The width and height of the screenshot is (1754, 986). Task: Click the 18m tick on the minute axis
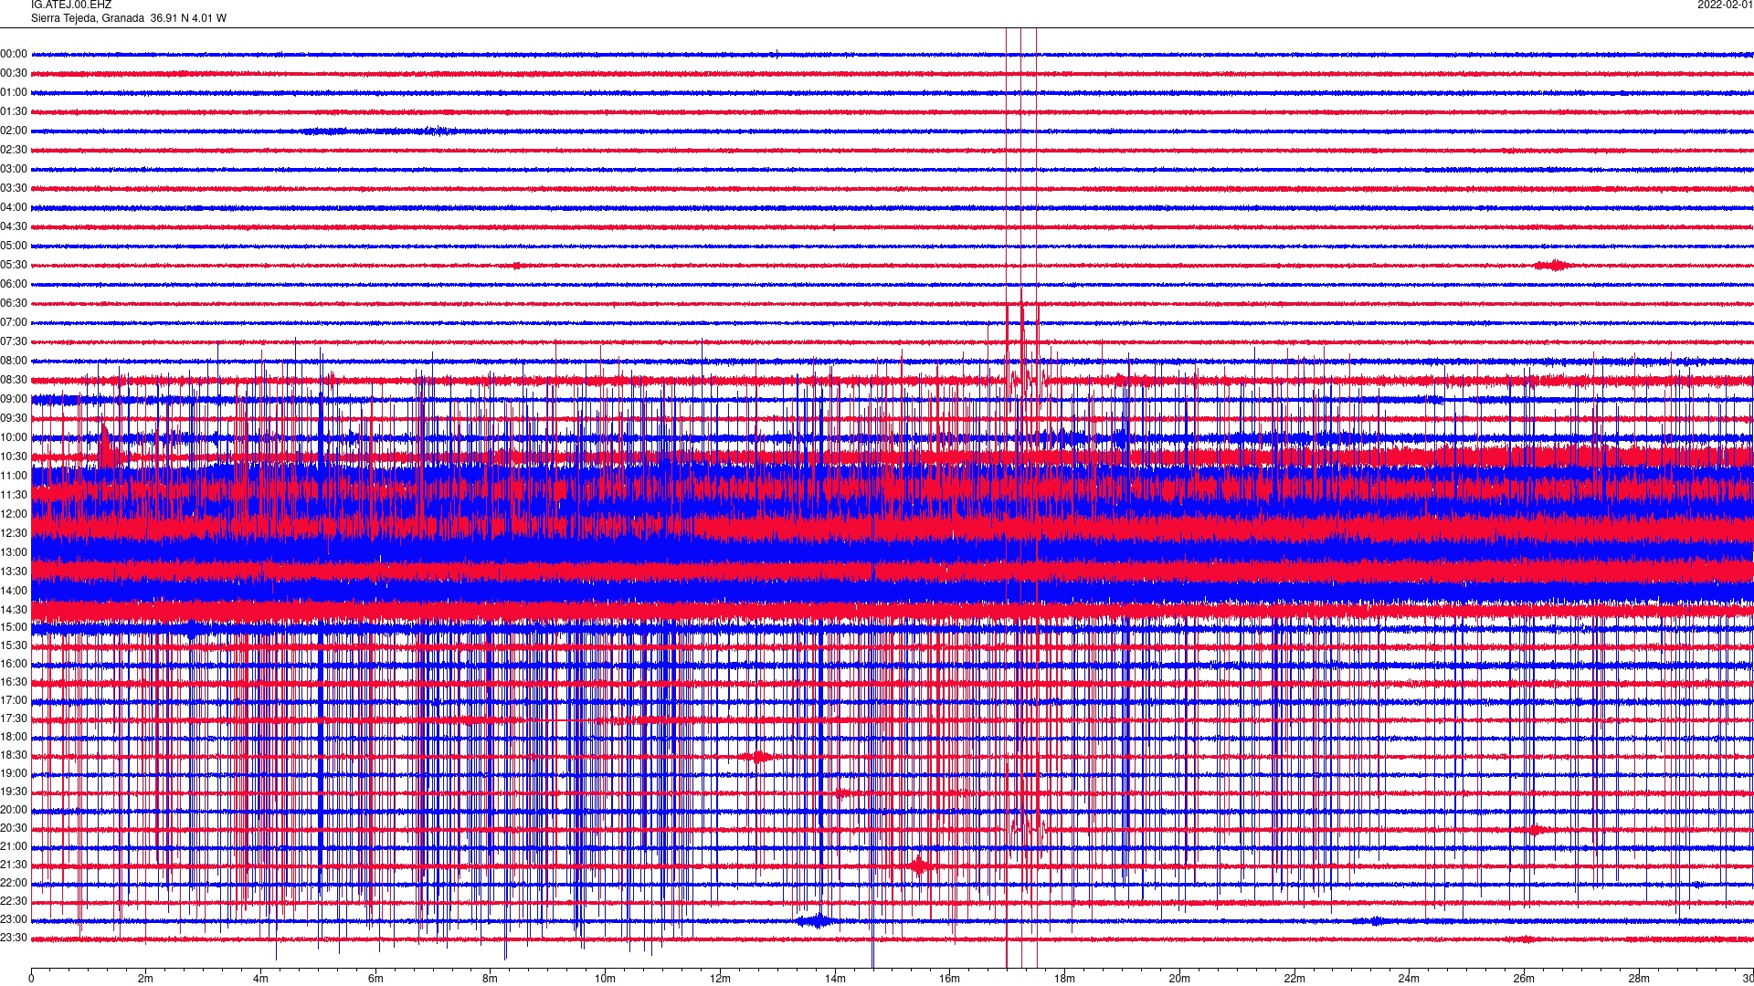1064,979
